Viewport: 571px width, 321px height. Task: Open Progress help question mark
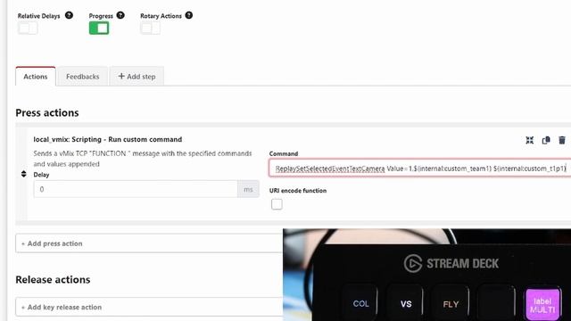coord(120,15)
